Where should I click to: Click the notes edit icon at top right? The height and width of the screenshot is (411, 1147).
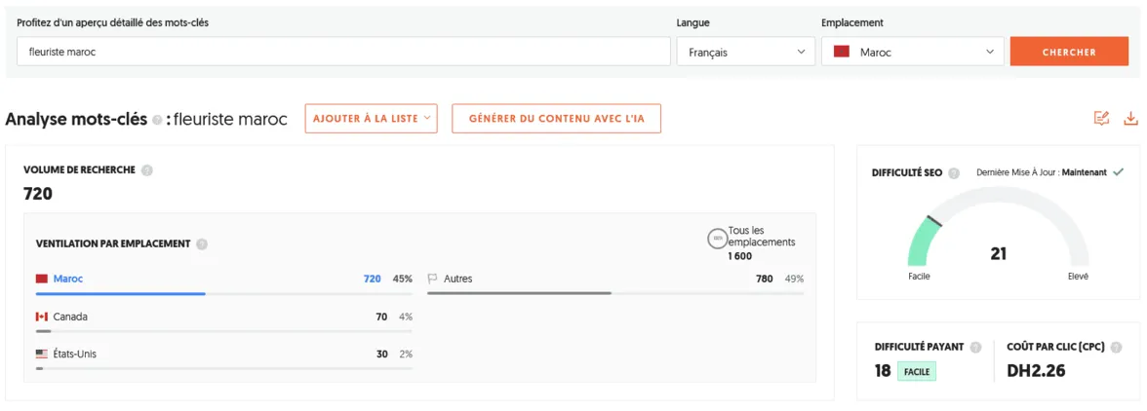tap(1102, 118)
